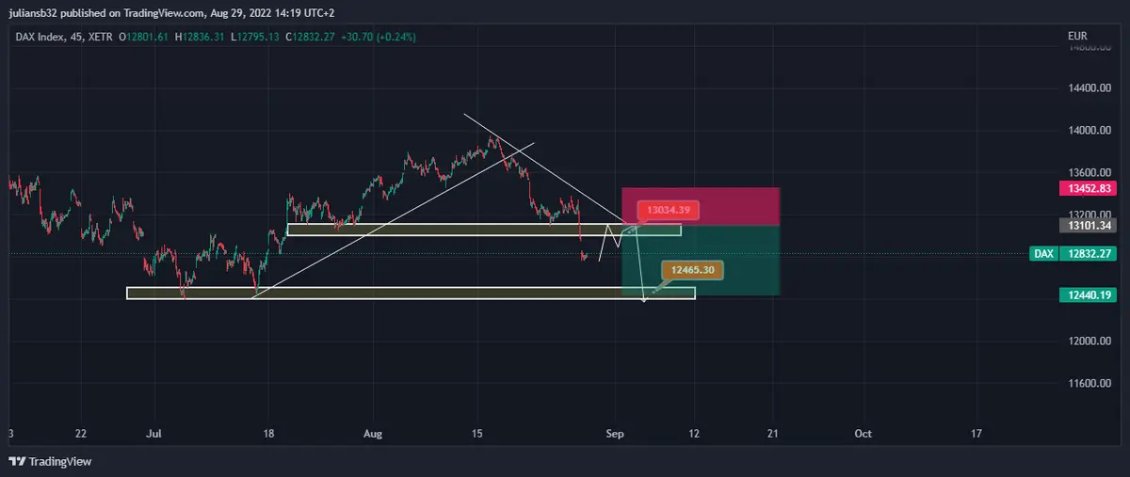This screenshot has height=477, width=1130.
Task: Open the EUR currency selector
Action: click(x=1077, y=36)
